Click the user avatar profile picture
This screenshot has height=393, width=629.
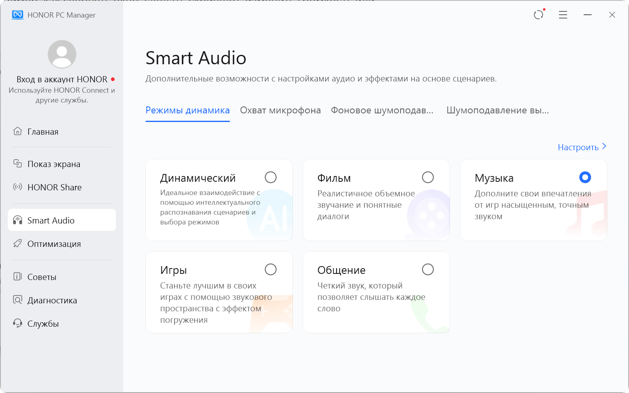coord(62,54)
